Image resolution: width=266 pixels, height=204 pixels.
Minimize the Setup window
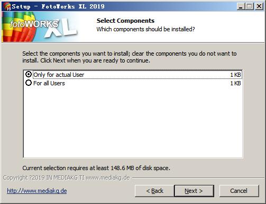click(x=241, y=6)
